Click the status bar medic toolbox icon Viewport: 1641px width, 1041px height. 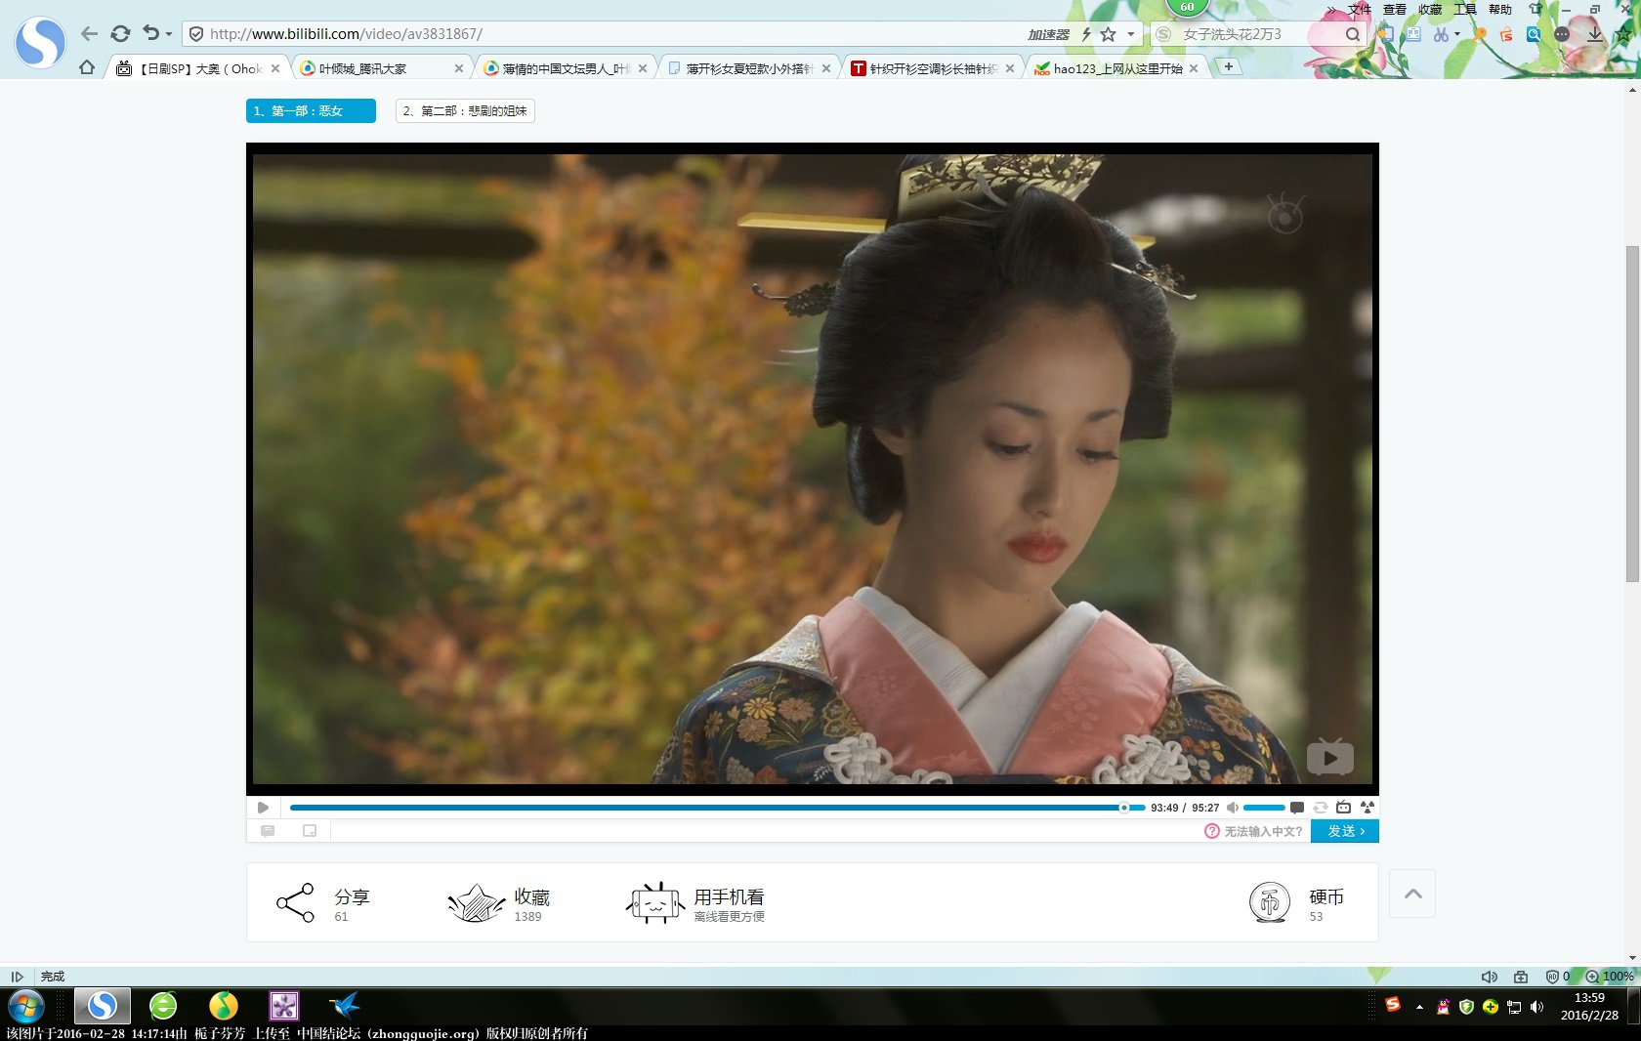(1521, 977)
